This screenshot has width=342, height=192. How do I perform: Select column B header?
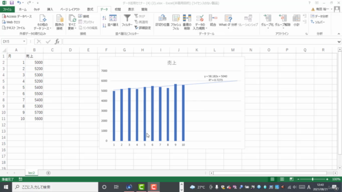click(x=34, y=50)
